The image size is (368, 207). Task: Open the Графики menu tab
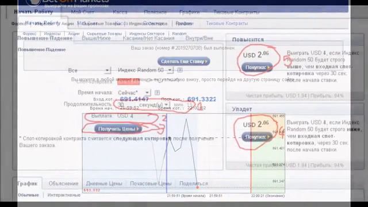point(189,12)
